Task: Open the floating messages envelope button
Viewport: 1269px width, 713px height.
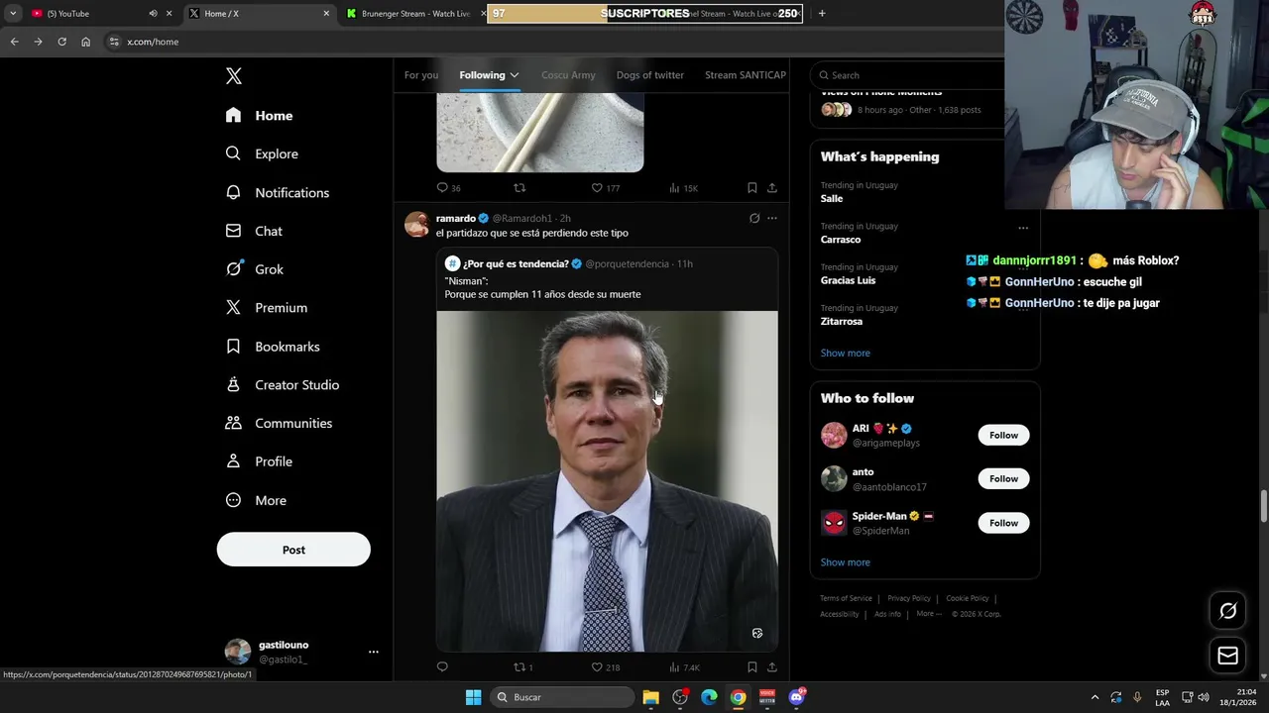Action: tap(1227, 656)
